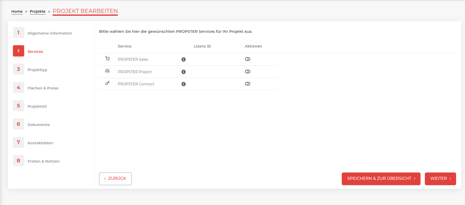Select the Dokumente step
465x205 pixels.
39,125
